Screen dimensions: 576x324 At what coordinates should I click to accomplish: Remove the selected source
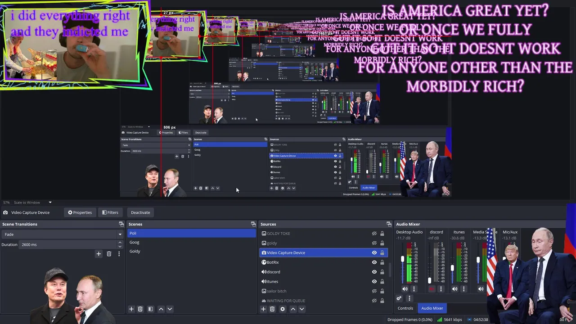(272, 309)
